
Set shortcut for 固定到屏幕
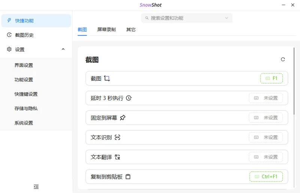[x=266, y=118]
